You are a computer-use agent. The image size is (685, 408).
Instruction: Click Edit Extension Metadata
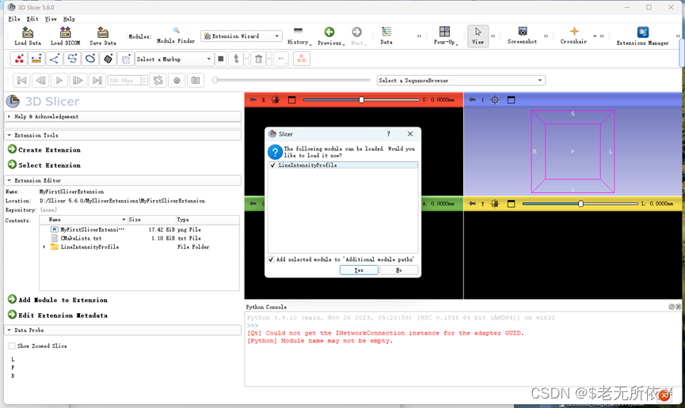(58, 315)
